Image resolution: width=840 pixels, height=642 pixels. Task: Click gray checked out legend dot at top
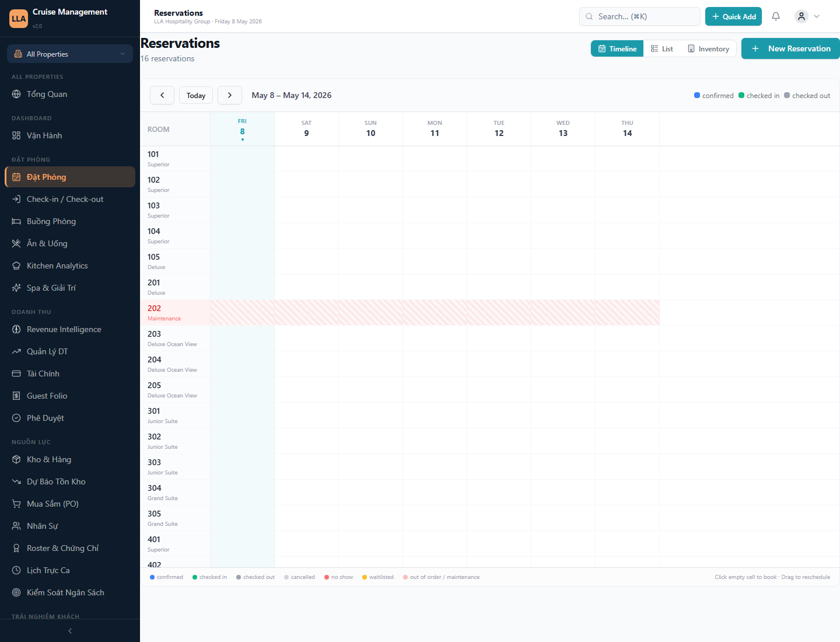point(787,95)
